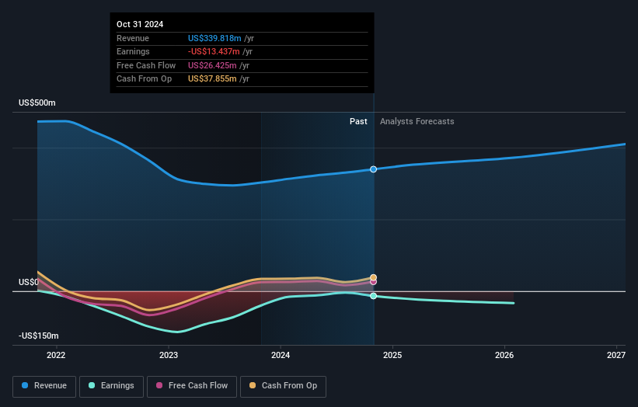This screenshot has height=407, width=638.
Task: Toggle the Revenue legend button
Action: point(44,386)
